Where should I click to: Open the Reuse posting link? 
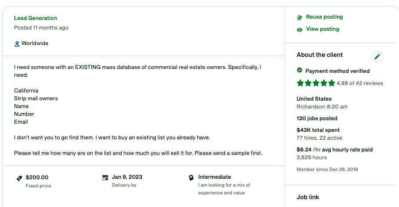point(324,17)
